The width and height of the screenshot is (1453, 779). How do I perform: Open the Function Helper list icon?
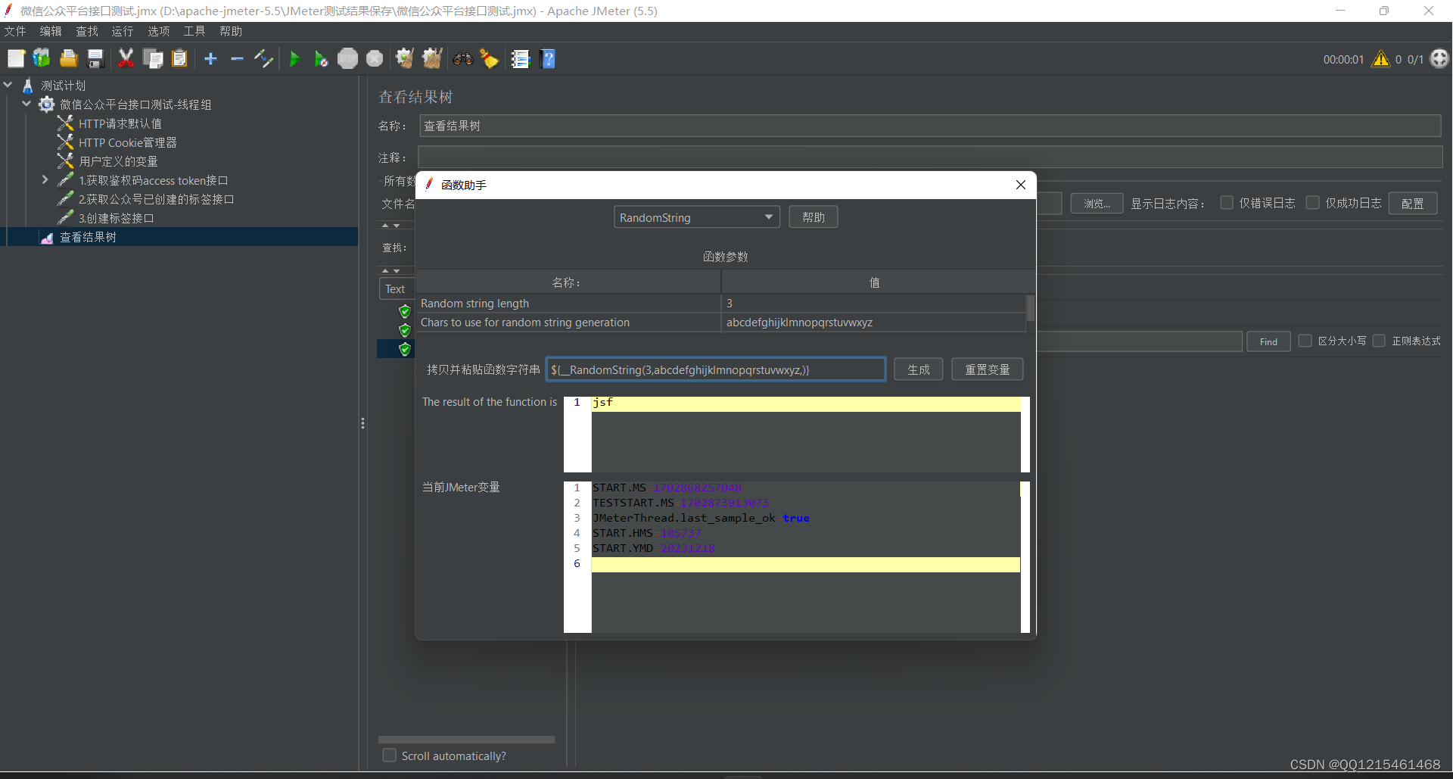(520, 58)
